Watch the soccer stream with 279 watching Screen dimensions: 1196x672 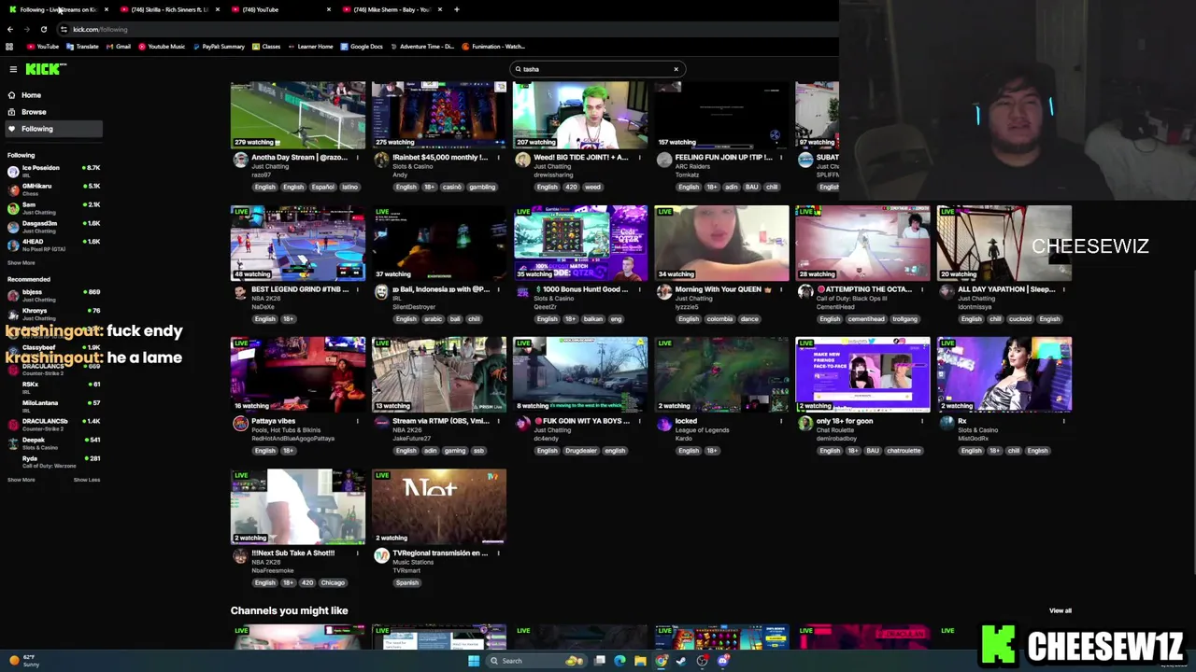click(298, 115)
